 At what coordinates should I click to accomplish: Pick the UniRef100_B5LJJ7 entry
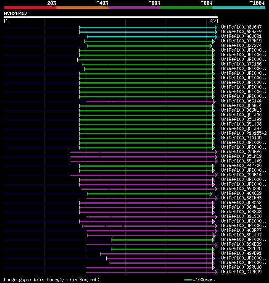(x=241, y=235)
